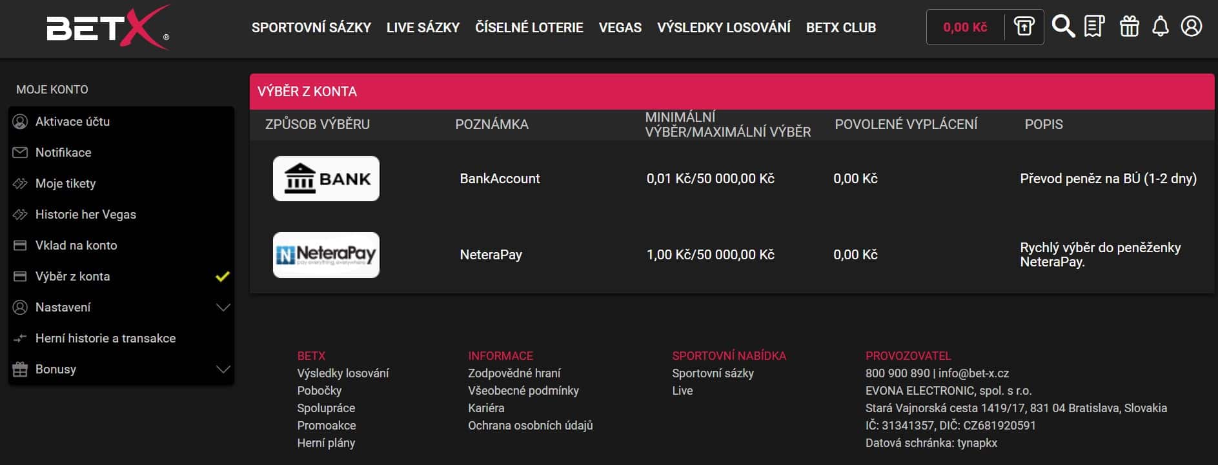Open the search magnifier icon

tap(1063, 26)
